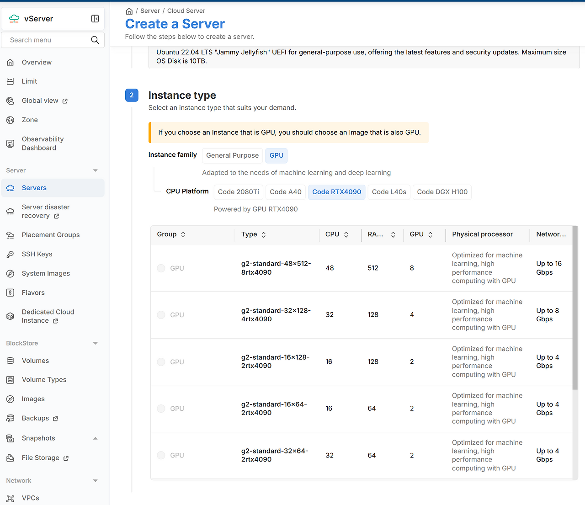Click the Server disaster recovery icon
This screenshot has width=585, height=505.
pos(10,212)
